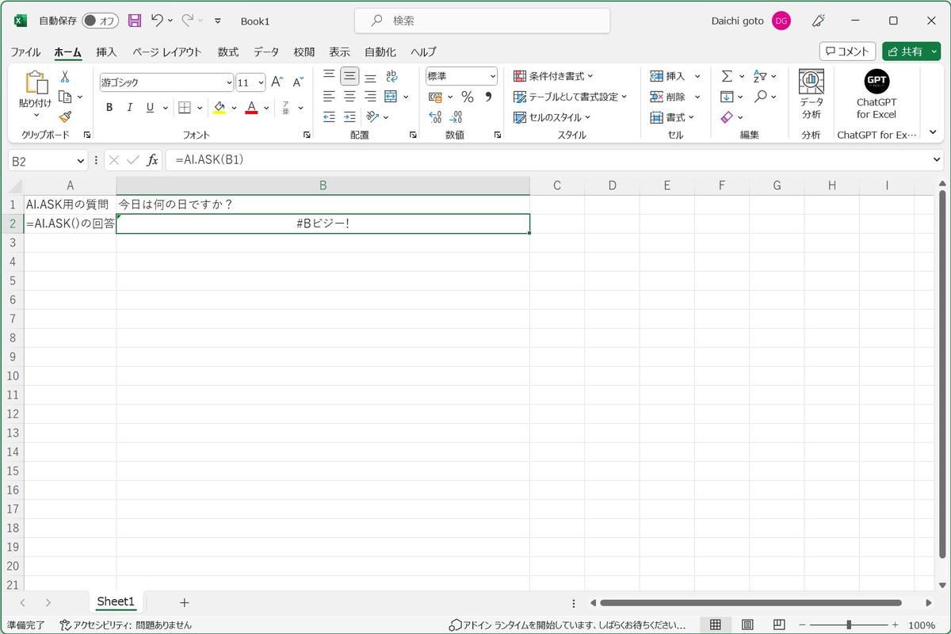Decrease indent in alignment group
The height and width of the screenshot is (634, 951).
(329, 116)
